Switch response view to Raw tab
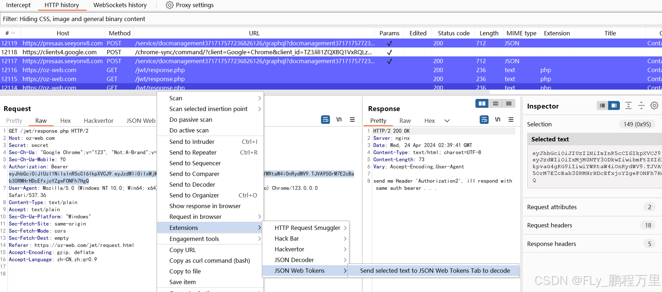This screenshot has height=292, width=662. 405,121
